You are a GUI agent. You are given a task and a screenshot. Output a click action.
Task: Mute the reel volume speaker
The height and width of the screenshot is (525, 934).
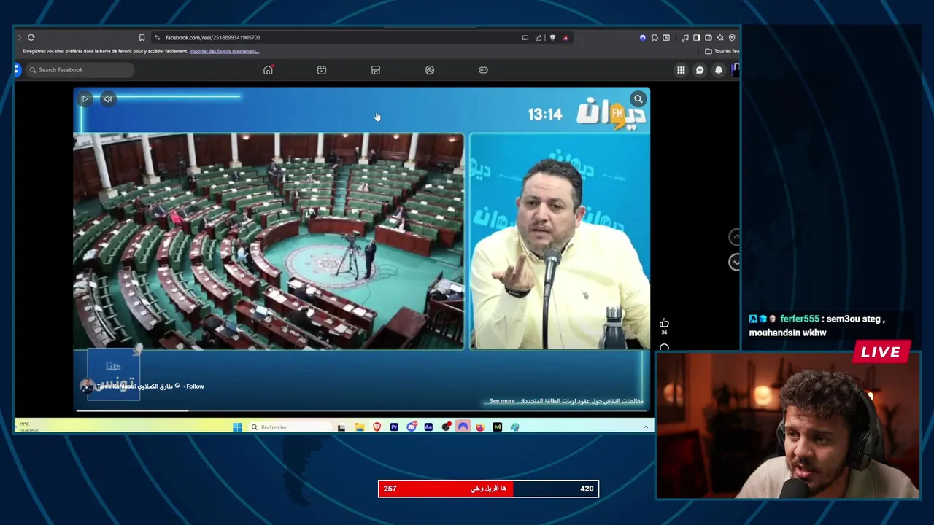coord(108,99)
